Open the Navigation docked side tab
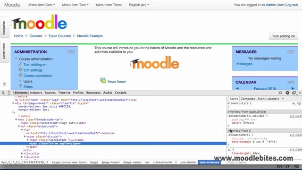 pos(4,28)
